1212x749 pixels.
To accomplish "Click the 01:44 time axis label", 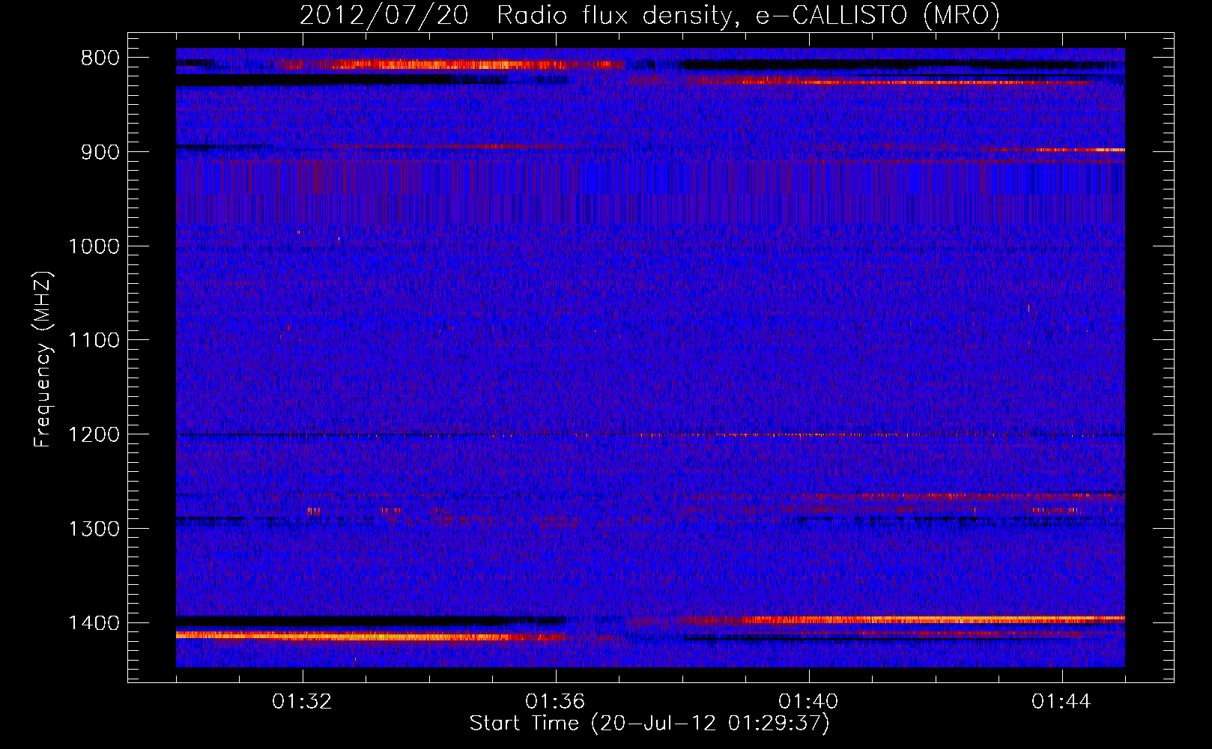I will pyautogui.click(x=1062, y=702).
